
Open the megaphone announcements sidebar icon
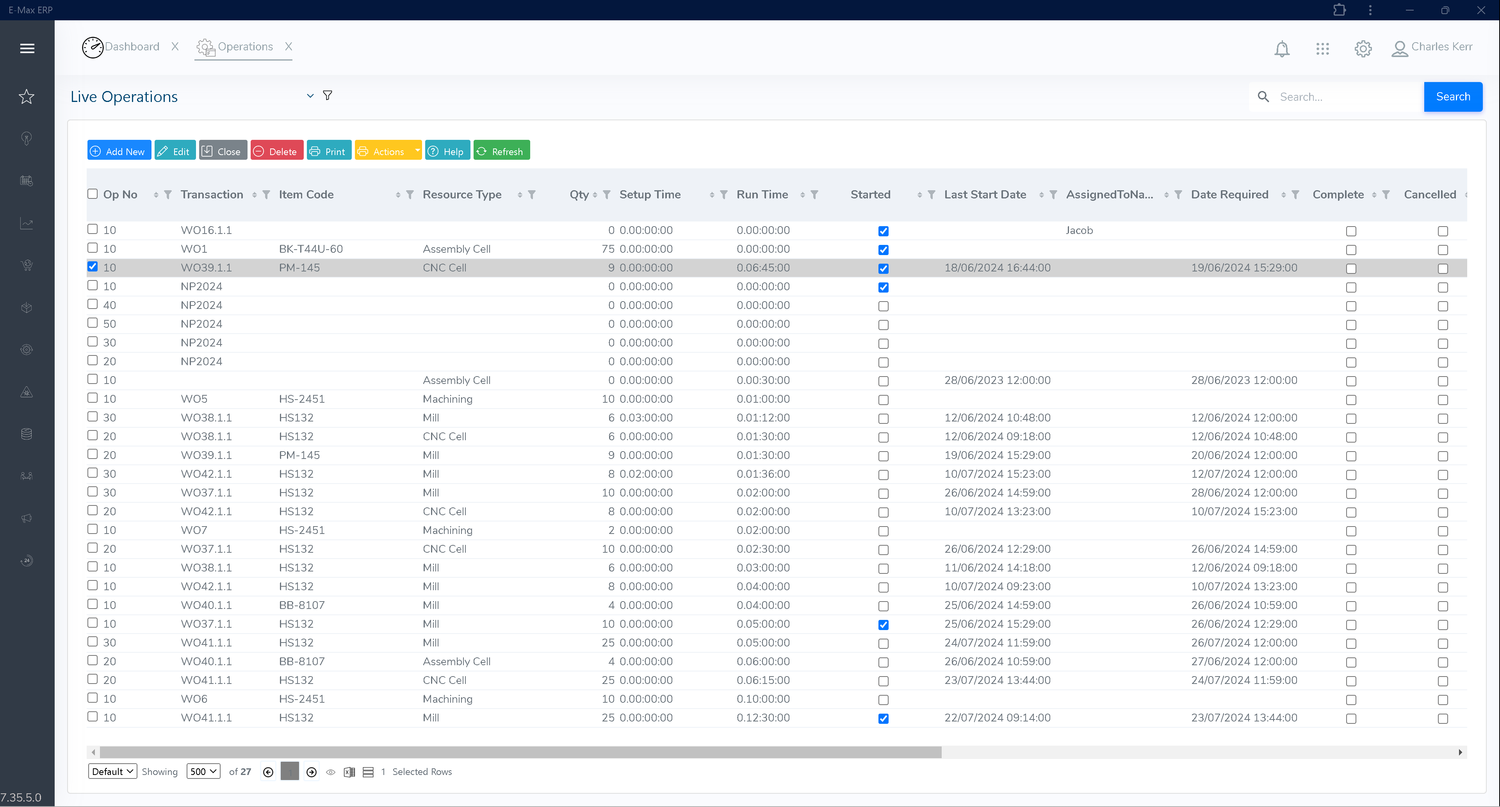coord(27,518)
